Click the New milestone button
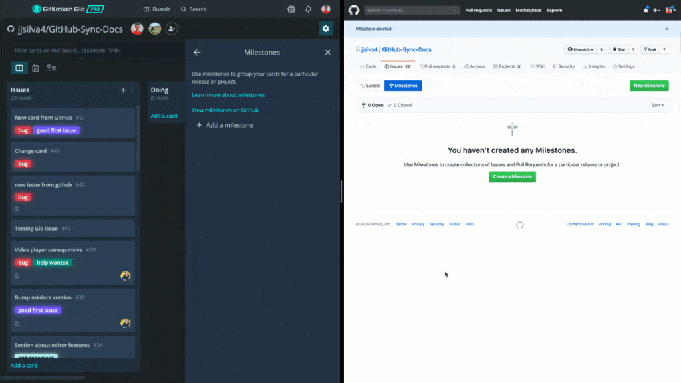The height and width of the screenshot is (383, 681). (x=649, y=86)
